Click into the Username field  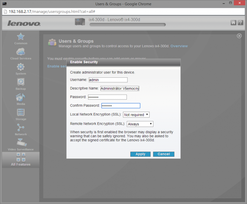pyautogui.click(x=108, y=80)
